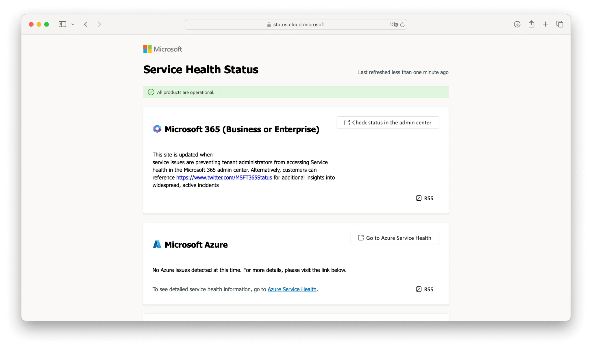Viewport: 592px width, 349px height.
Task: Open the downloads icon in the toolbar
Action: click(517, 24)
